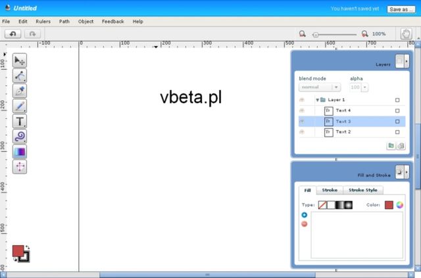Choose the solid fill type
Viewport: 421px width, 278px height.
coord(331,205)
